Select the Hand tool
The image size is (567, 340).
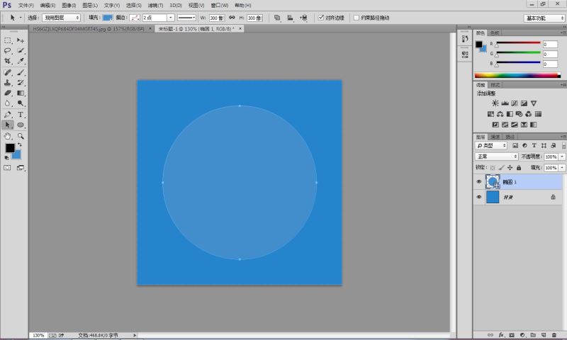(x=8, y=135)
